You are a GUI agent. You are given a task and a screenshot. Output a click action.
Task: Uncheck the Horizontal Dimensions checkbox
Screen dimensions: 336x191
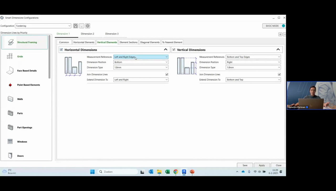click(x=61, y=50)
